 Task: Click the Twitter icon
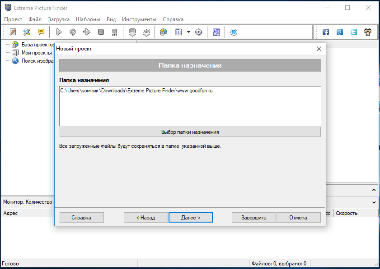(354, 32)
